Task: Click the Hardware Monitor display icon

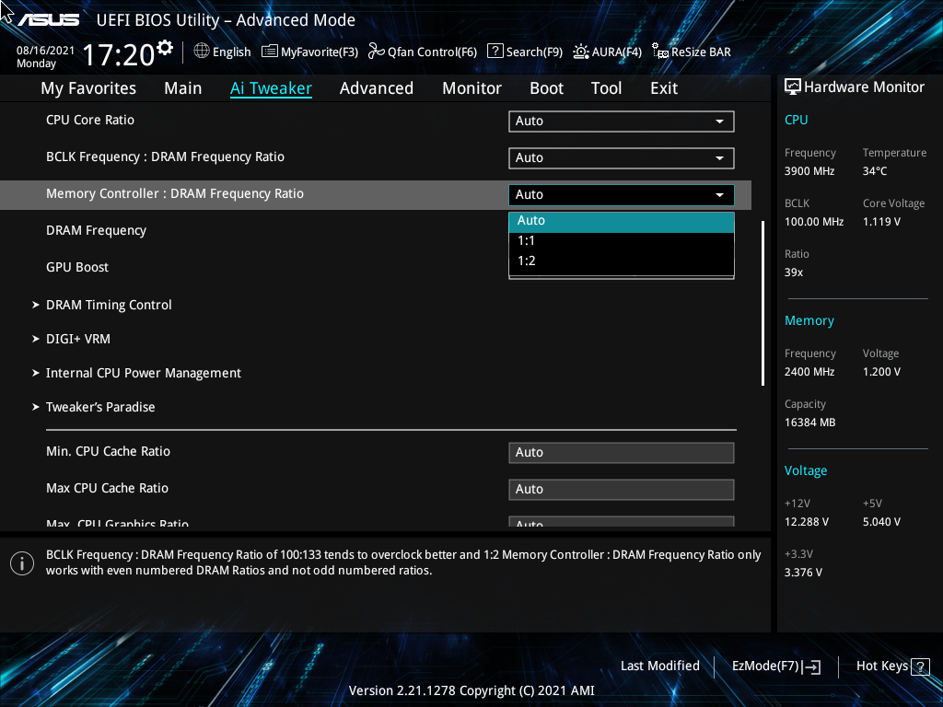Action: click(x=793, y=87)
